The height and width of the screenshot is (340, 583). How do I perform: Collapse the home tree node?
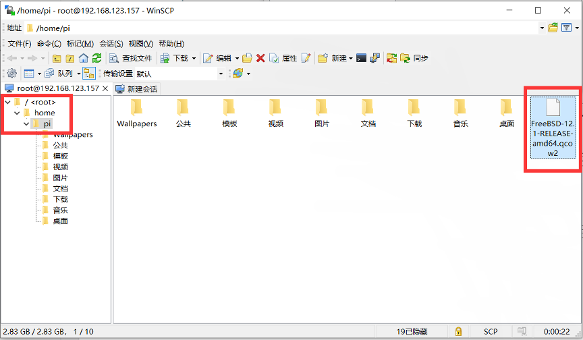coord(17,113)
